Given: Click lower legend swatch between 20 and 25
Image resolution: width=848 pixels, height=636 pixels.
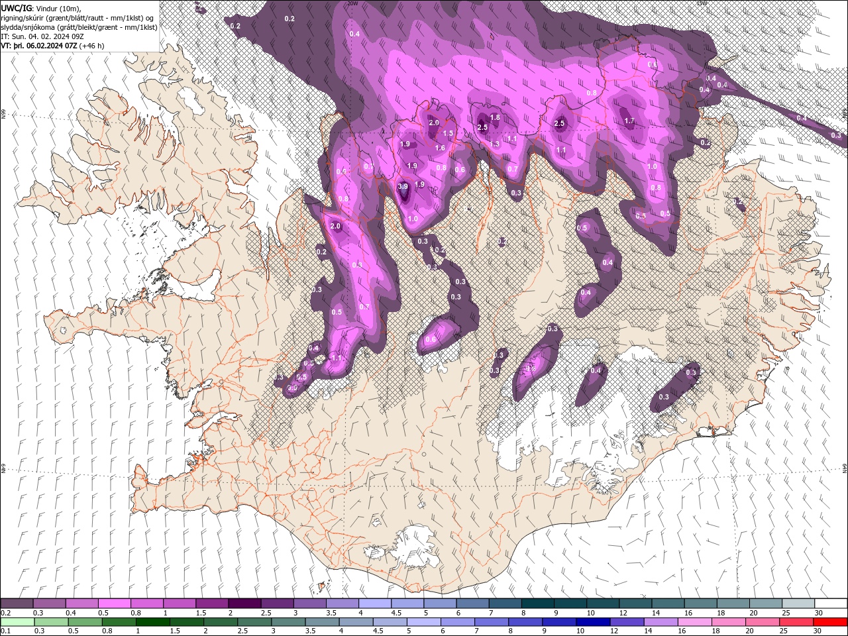Looking at the screenshot, I should pyautogui.click(x=763, y=622).
